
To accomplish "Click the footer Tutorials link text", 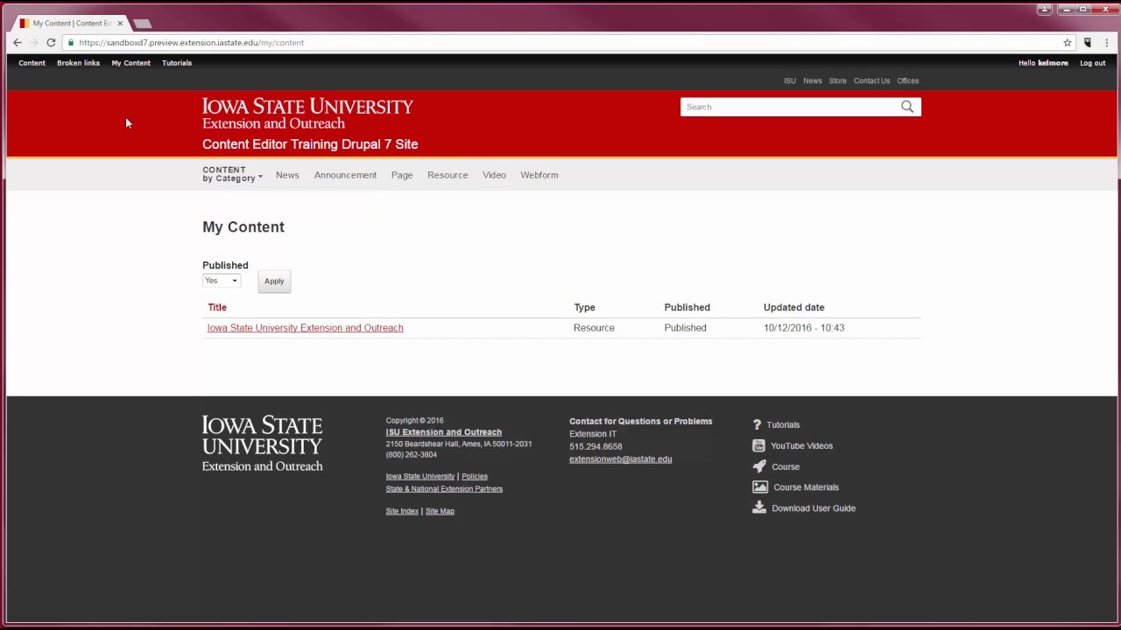I will tap(783, 425).
